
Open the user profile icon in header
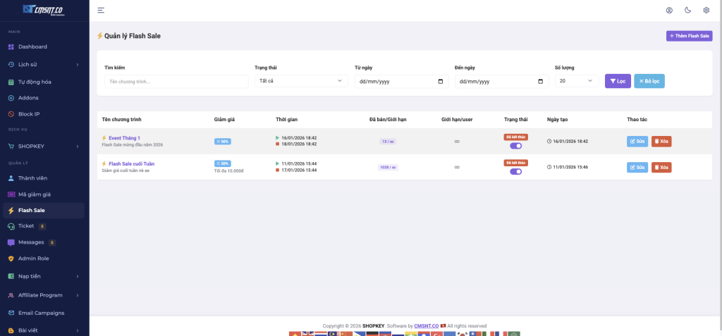(669, 11)
